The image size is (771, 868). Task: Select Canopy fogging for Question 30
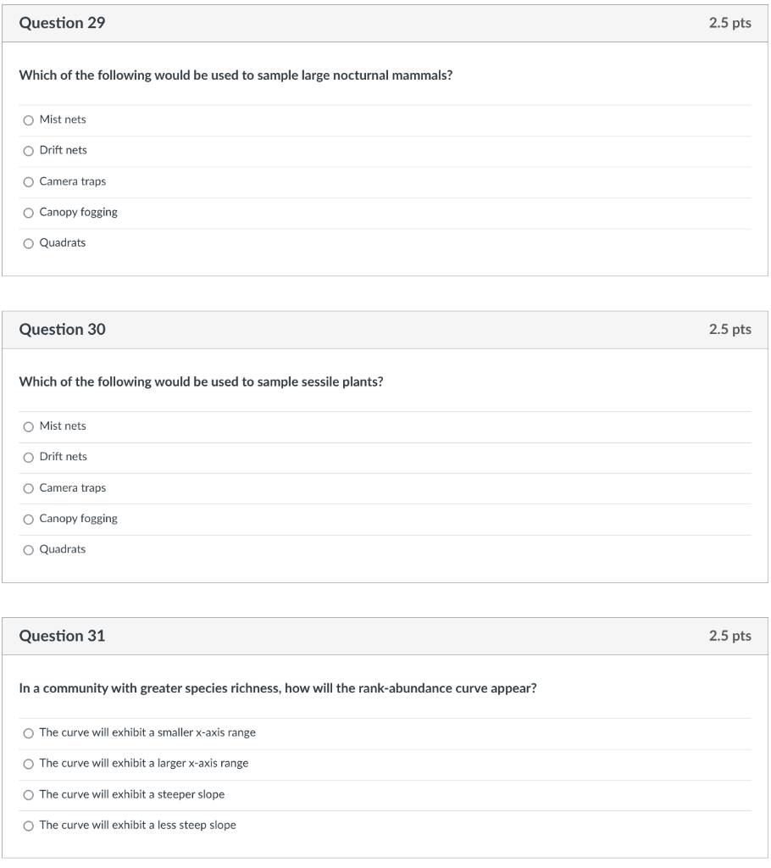pos(29,518)
